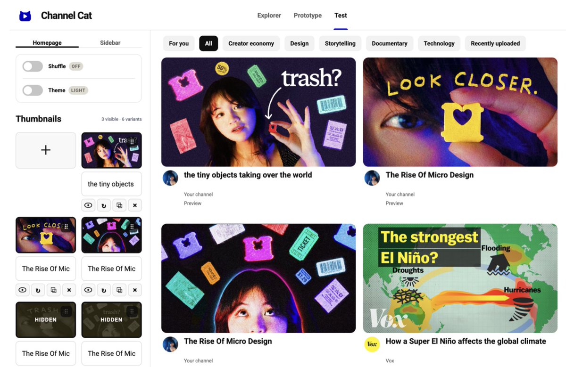Image resolution: width=566 pixels, height=367 pixels.
Task: Add a new thumbnail variant with the plus tile
Action: click(46, 150)
